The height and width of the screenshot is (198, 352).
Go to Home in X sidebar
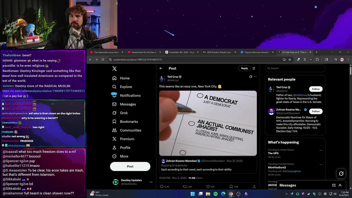[x=121, y=78]
